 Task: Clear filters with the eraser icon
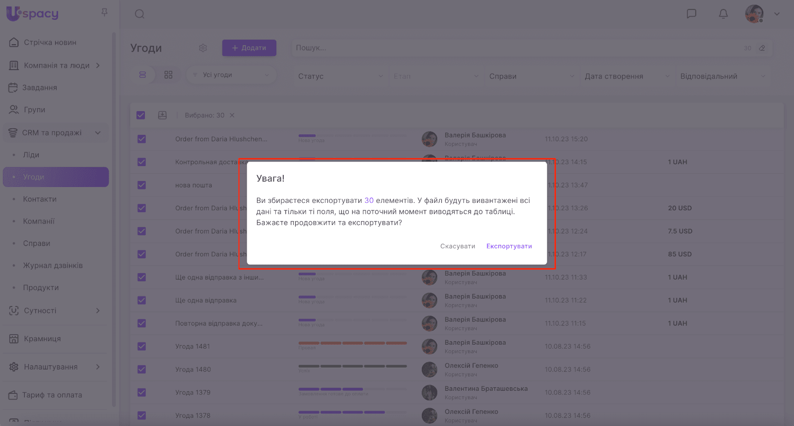tap(762, 48)
